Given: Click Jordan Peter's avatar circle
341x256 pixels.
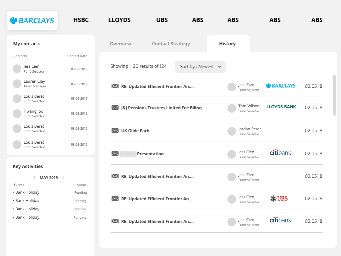Looking at the screenshot, I should point(232,131).
